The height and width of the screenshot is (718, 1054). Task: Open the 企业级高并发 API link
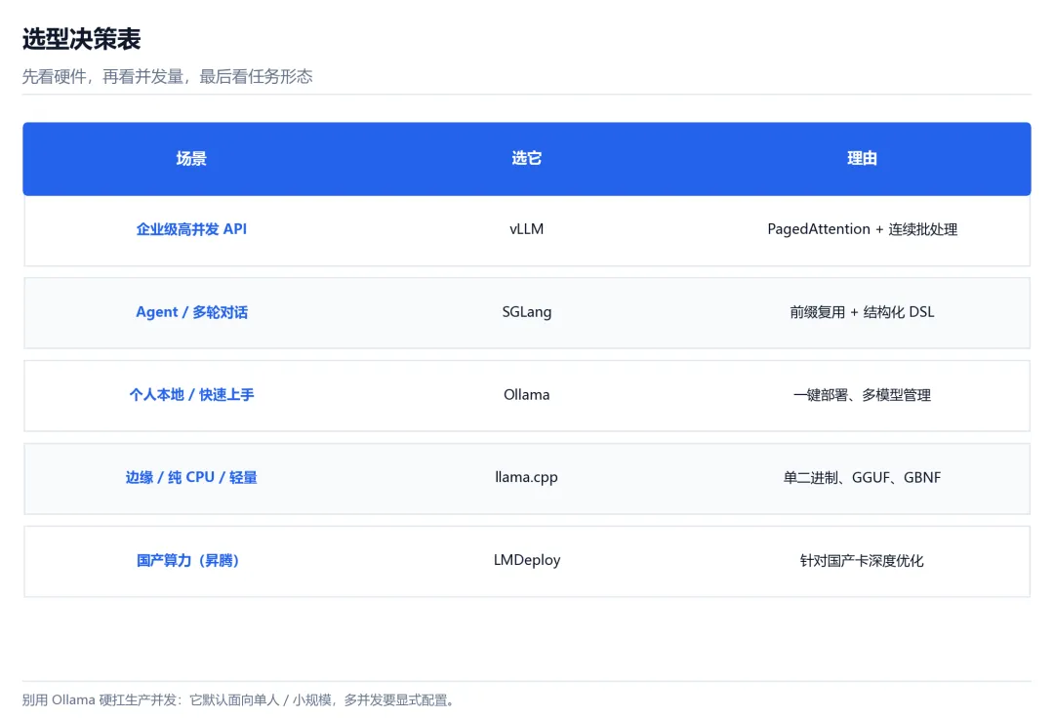pyautogui.click(x=191, y=229)
